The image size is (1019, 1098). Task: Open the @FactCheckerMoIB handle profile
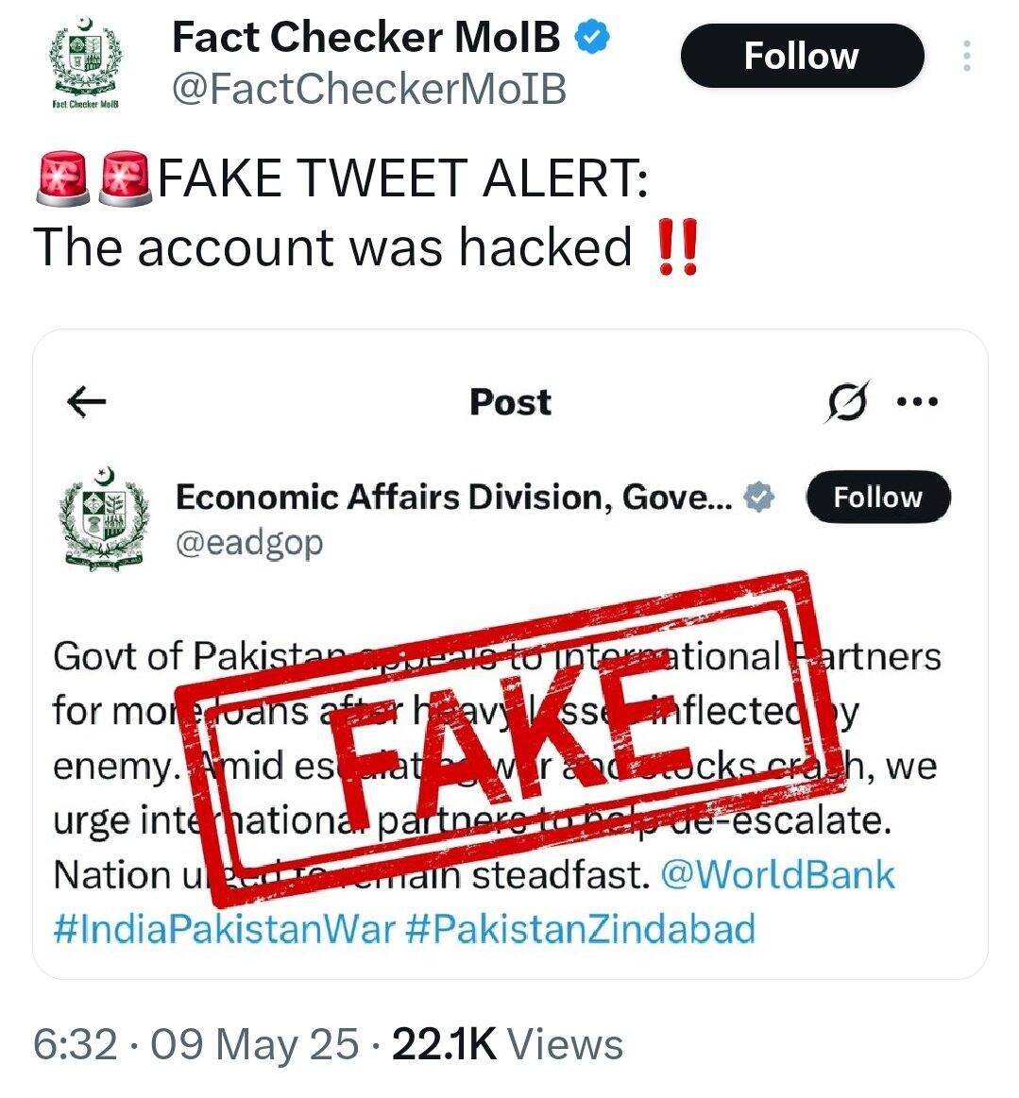368,89
